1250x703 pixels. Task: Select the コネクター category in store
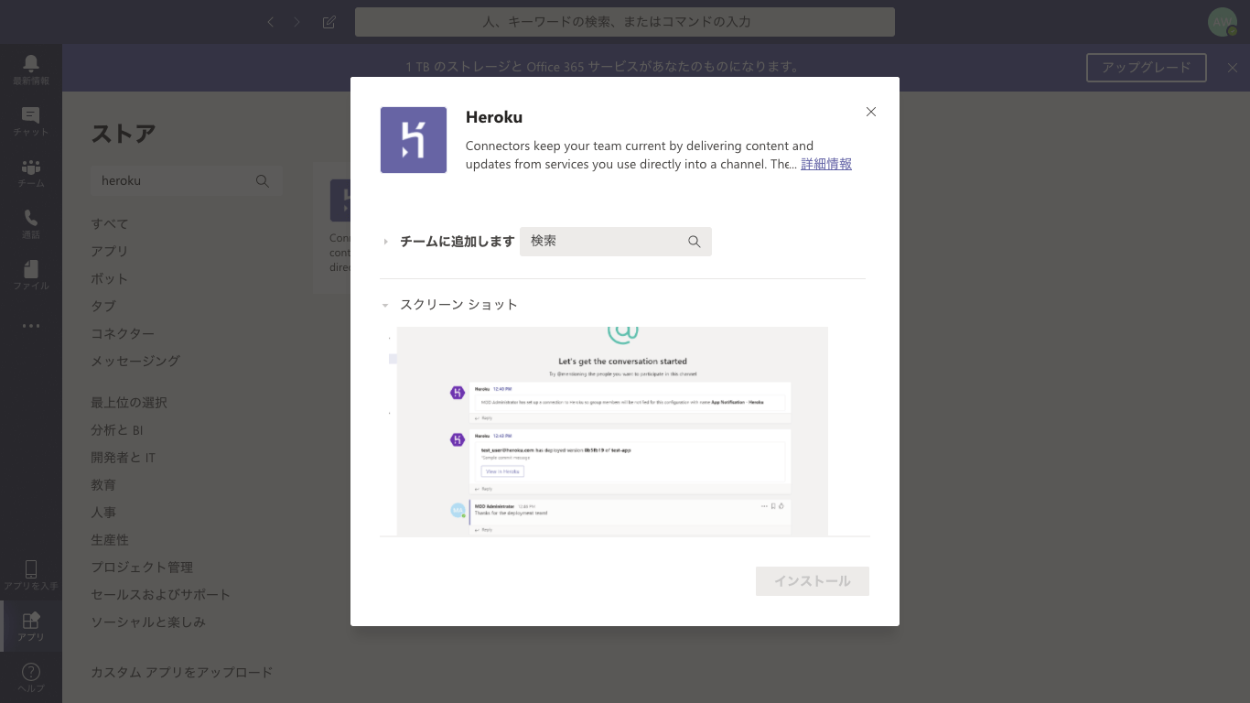tap(123, 334)
